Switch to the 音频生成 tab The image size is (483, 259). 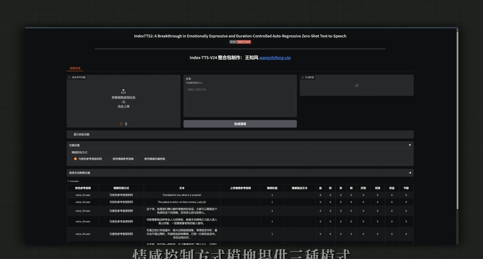pos(75,68)
